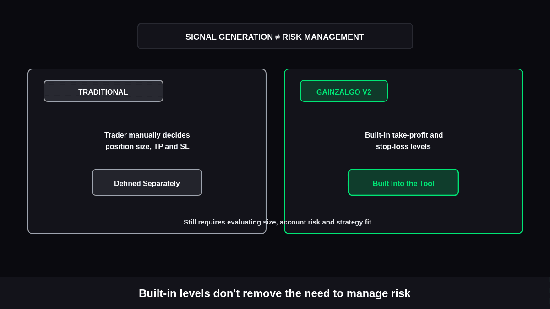Click caption 'Built-in levels don't remove the need'

coord(275,293)
